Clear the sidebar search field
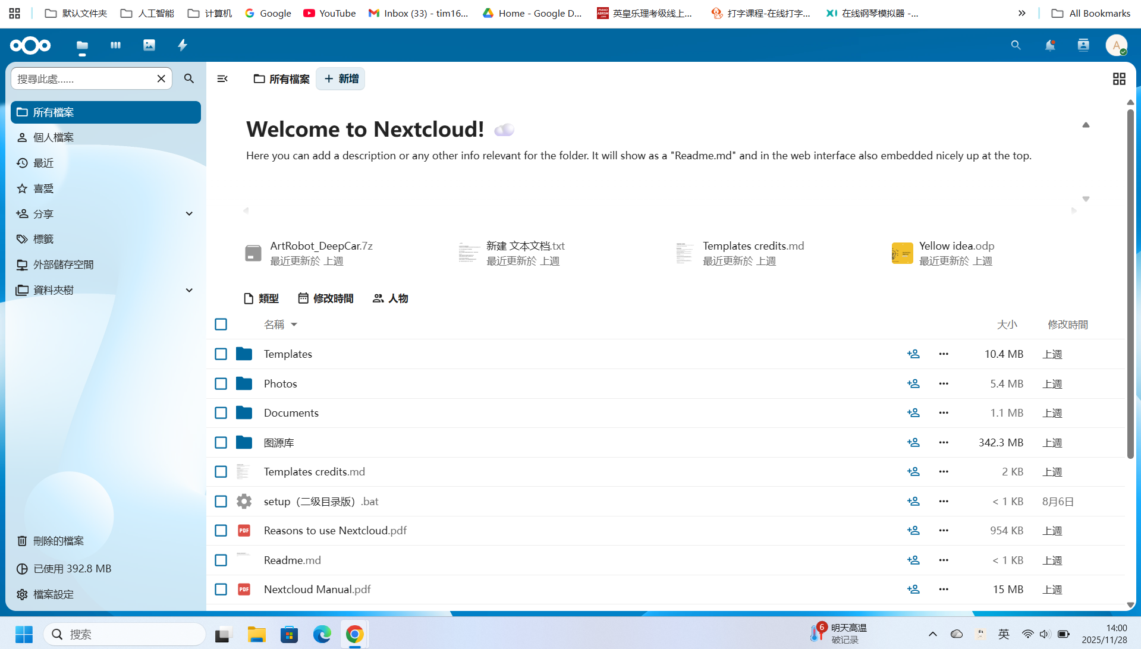 pos(161,78)
